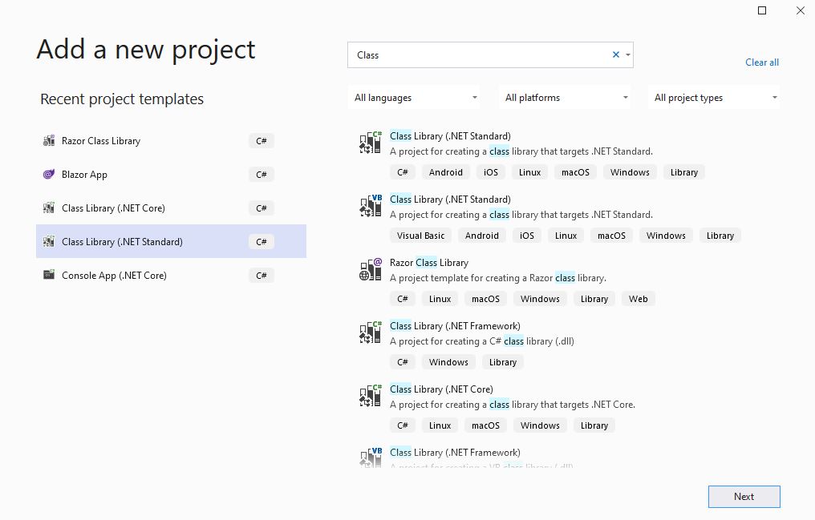Click the C# badge beside recent Class Library (.NET Core)
Viewport: 815px width, 520px height.
(x=262, y=208)
